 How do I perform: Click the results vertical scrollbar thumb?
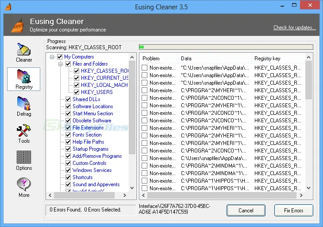pyautogui.click(x=308, y=80)
